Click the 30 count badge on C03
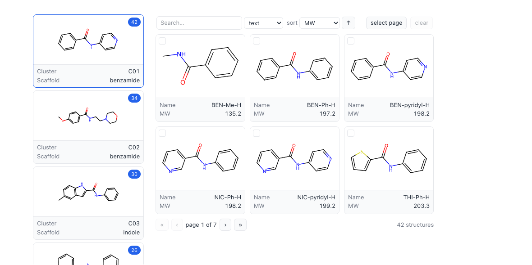Screen dimensions: 532x265 pyautogui.click(x=134, y=174)
